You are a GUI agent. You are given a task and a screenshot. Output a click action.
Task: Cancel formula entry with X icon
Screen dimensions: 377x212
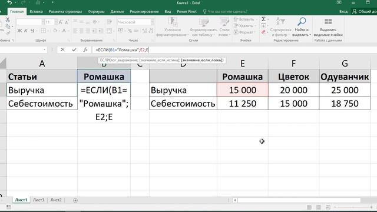[x=62, y=49]
